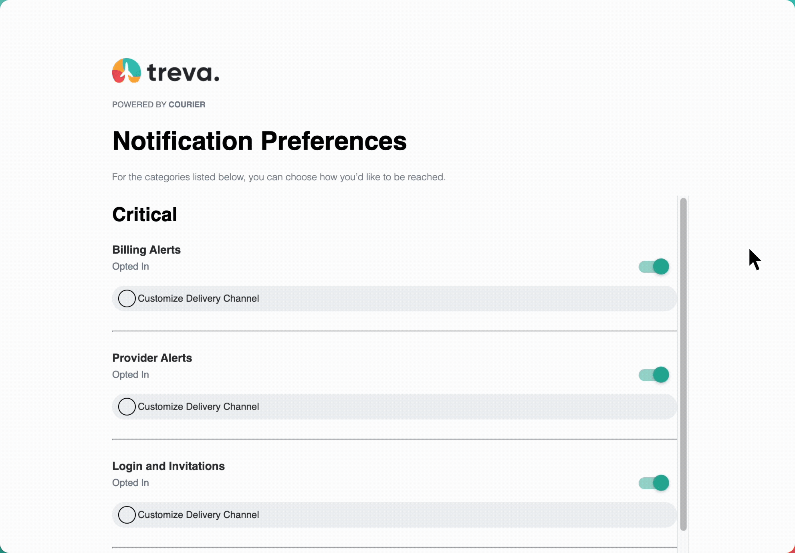Select Customize Delivery Channel under Billing Alerts
Image resolution: width=795 pixels, height=553 pixels.
127,298
